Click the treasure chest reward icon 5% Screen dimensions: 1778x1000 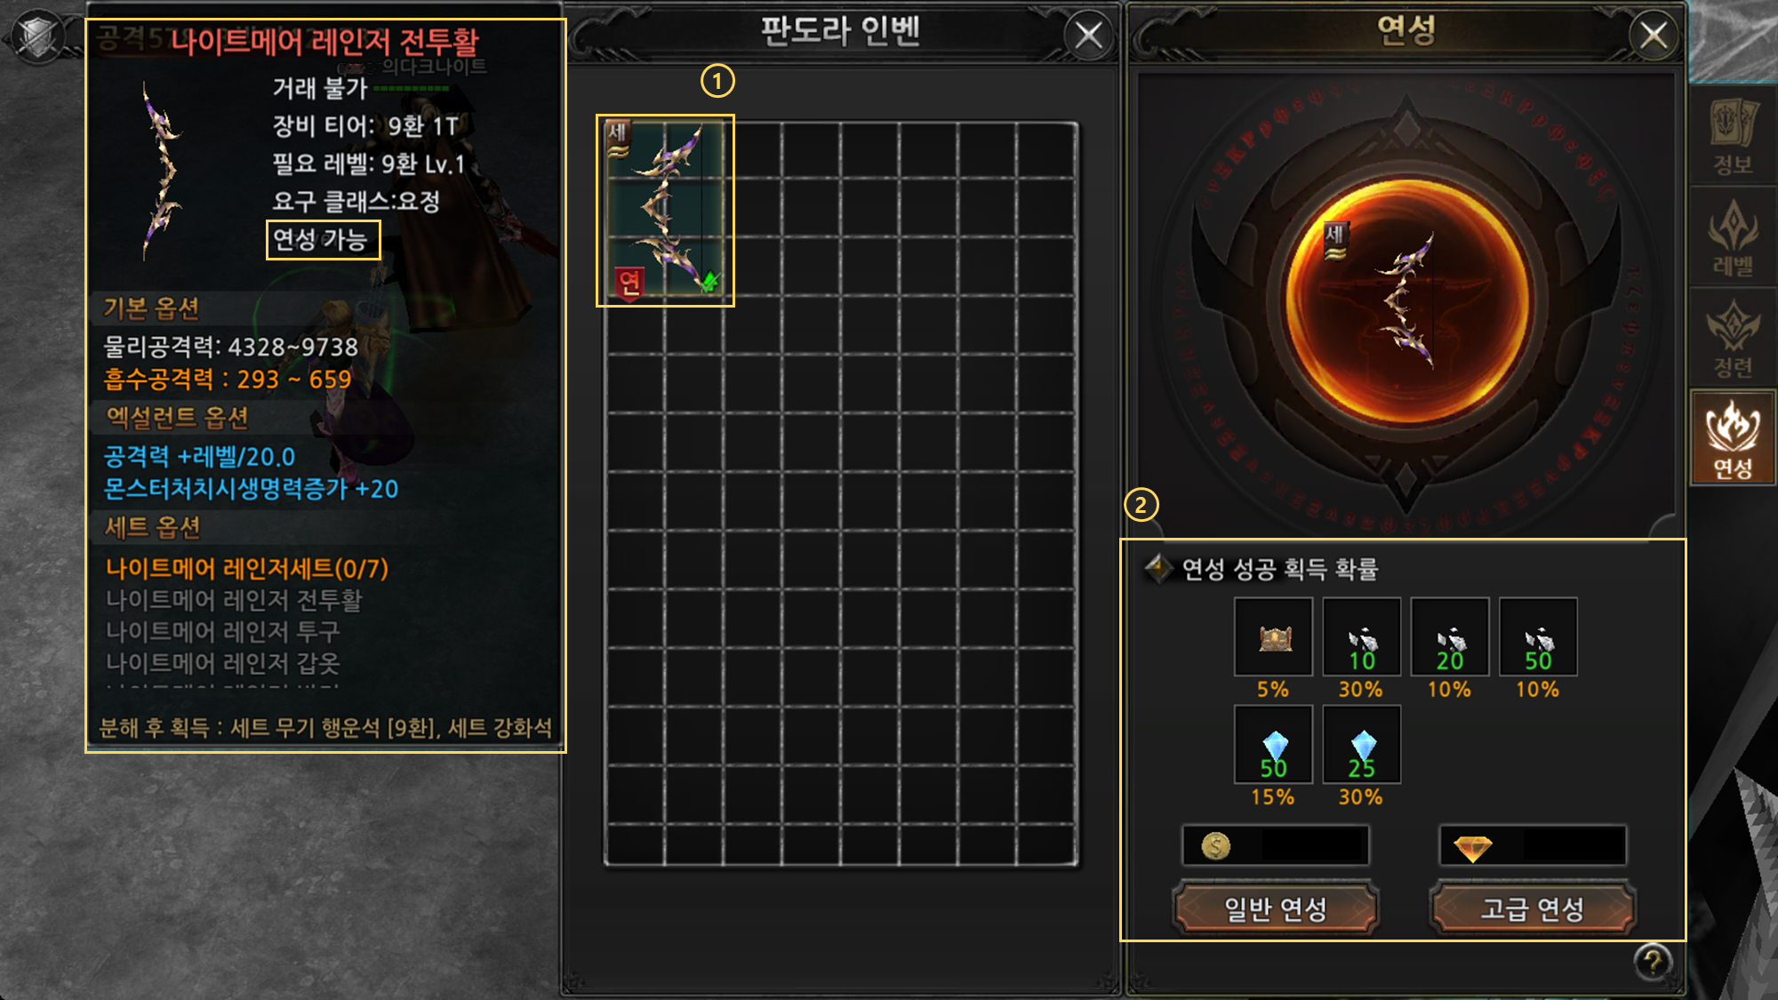1273,636
